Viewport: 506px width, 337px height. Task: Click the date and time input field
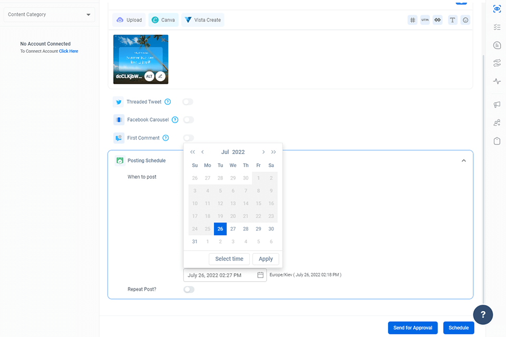tap(225, 275)
